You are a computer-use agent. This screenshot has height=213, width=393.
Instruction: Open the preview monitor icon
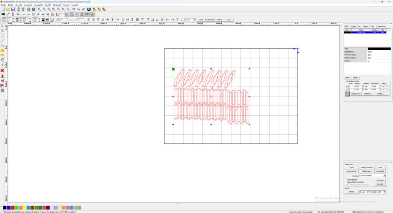coord(89,9)
